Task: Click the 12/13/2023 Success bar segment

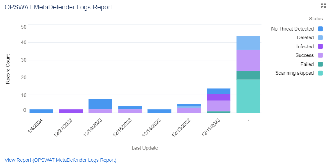Action: point(189,111)
